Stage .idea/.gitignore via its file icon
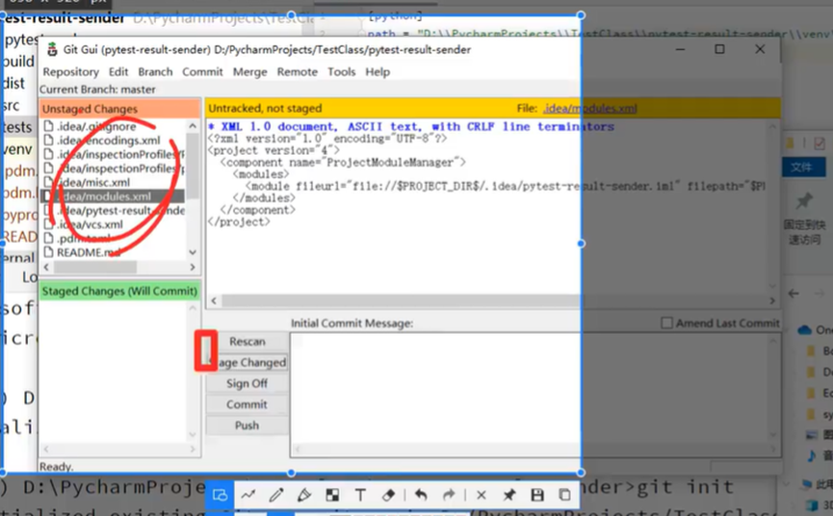This screenshot has height=516, width=833. (x=49, y=126)
